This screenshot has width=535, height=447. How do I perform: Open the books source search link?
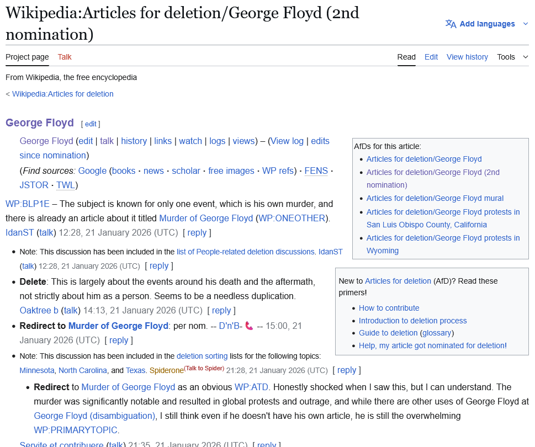[124, 171]
